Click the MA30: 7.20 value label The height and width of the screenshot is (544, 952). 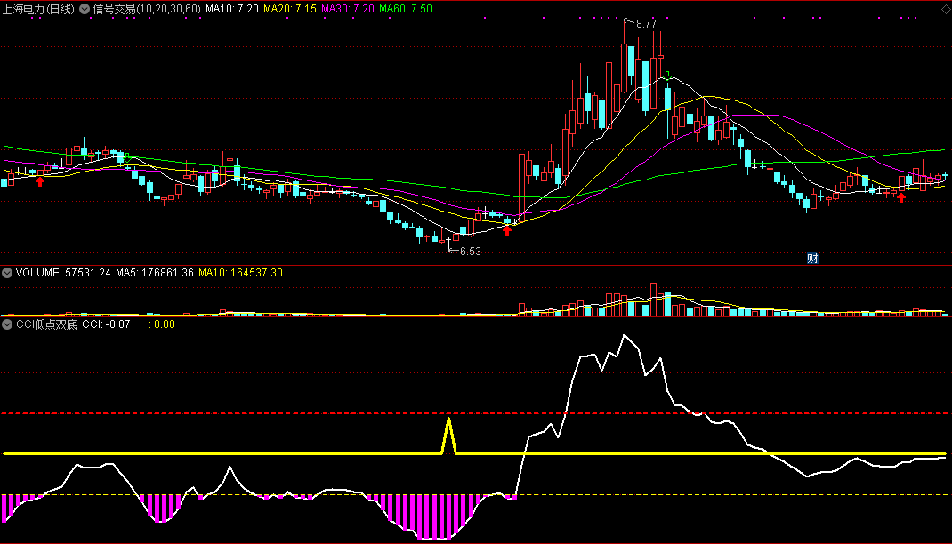348,9
